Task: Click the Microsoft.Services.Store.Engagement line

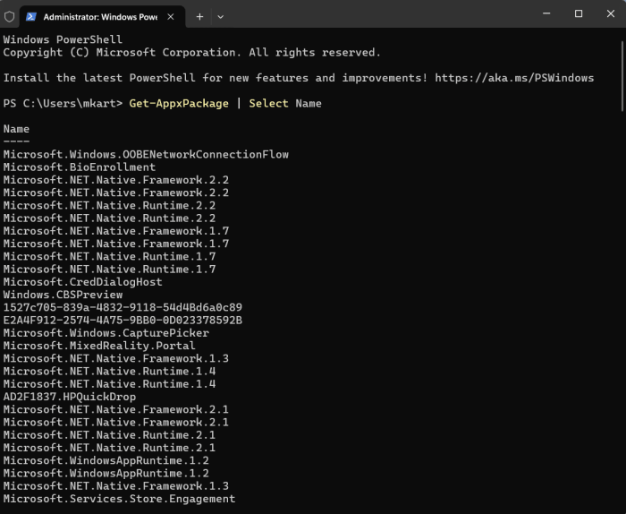Action: click(x=119, y=499)
